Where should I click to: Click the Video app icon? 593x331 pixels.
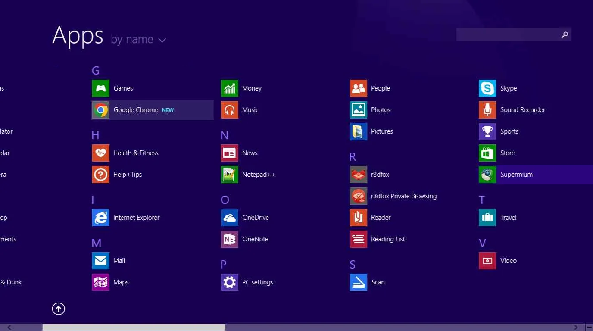coord(487,261)
